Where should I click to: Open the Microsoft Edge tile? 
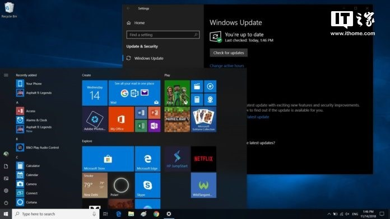pyautogui.click(x=147, y=159)
